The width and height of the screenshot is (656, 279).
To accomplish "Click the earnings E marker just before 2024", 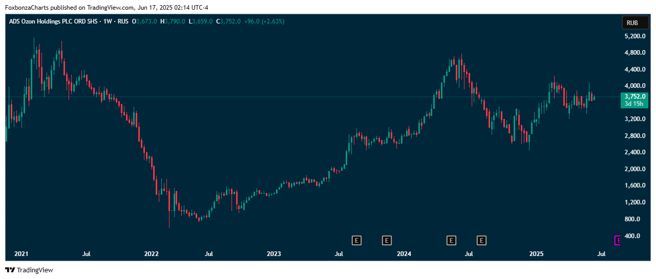I will (x=387, y=240).
